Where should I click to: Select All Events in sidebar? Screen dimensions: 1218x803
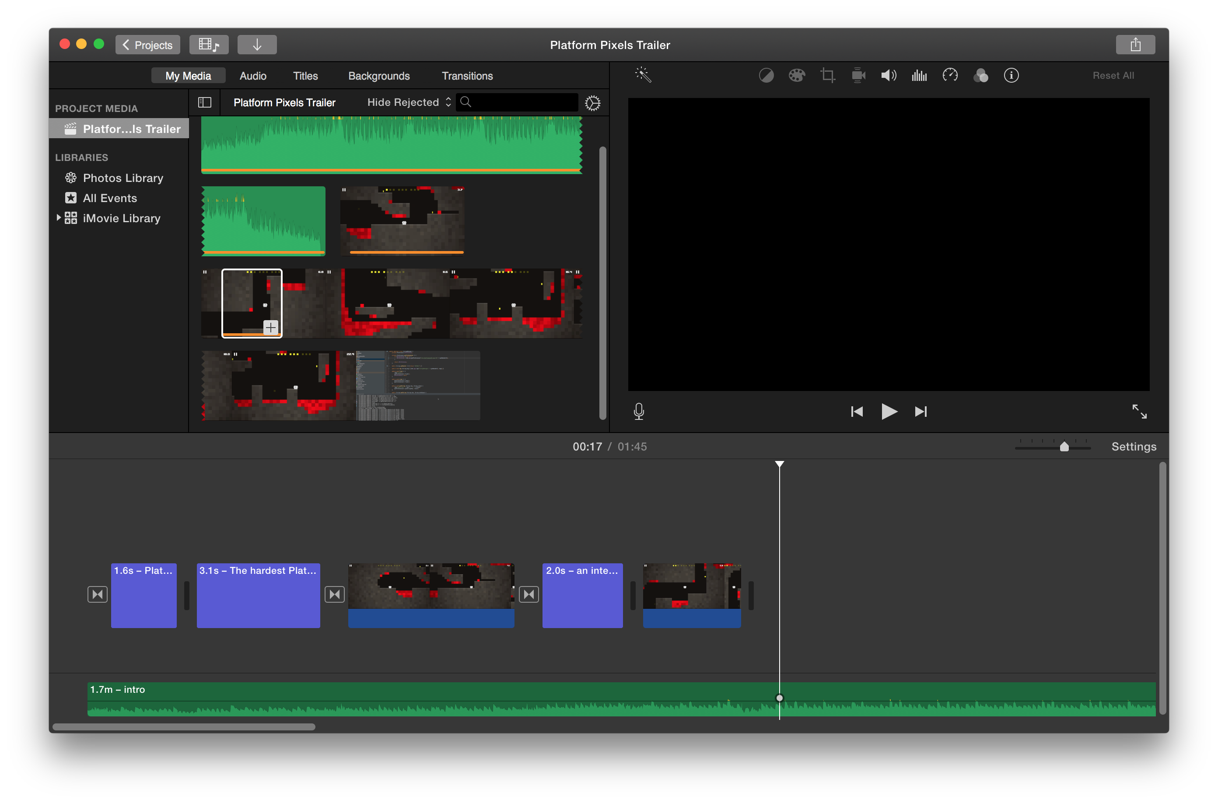coord(110,198)
